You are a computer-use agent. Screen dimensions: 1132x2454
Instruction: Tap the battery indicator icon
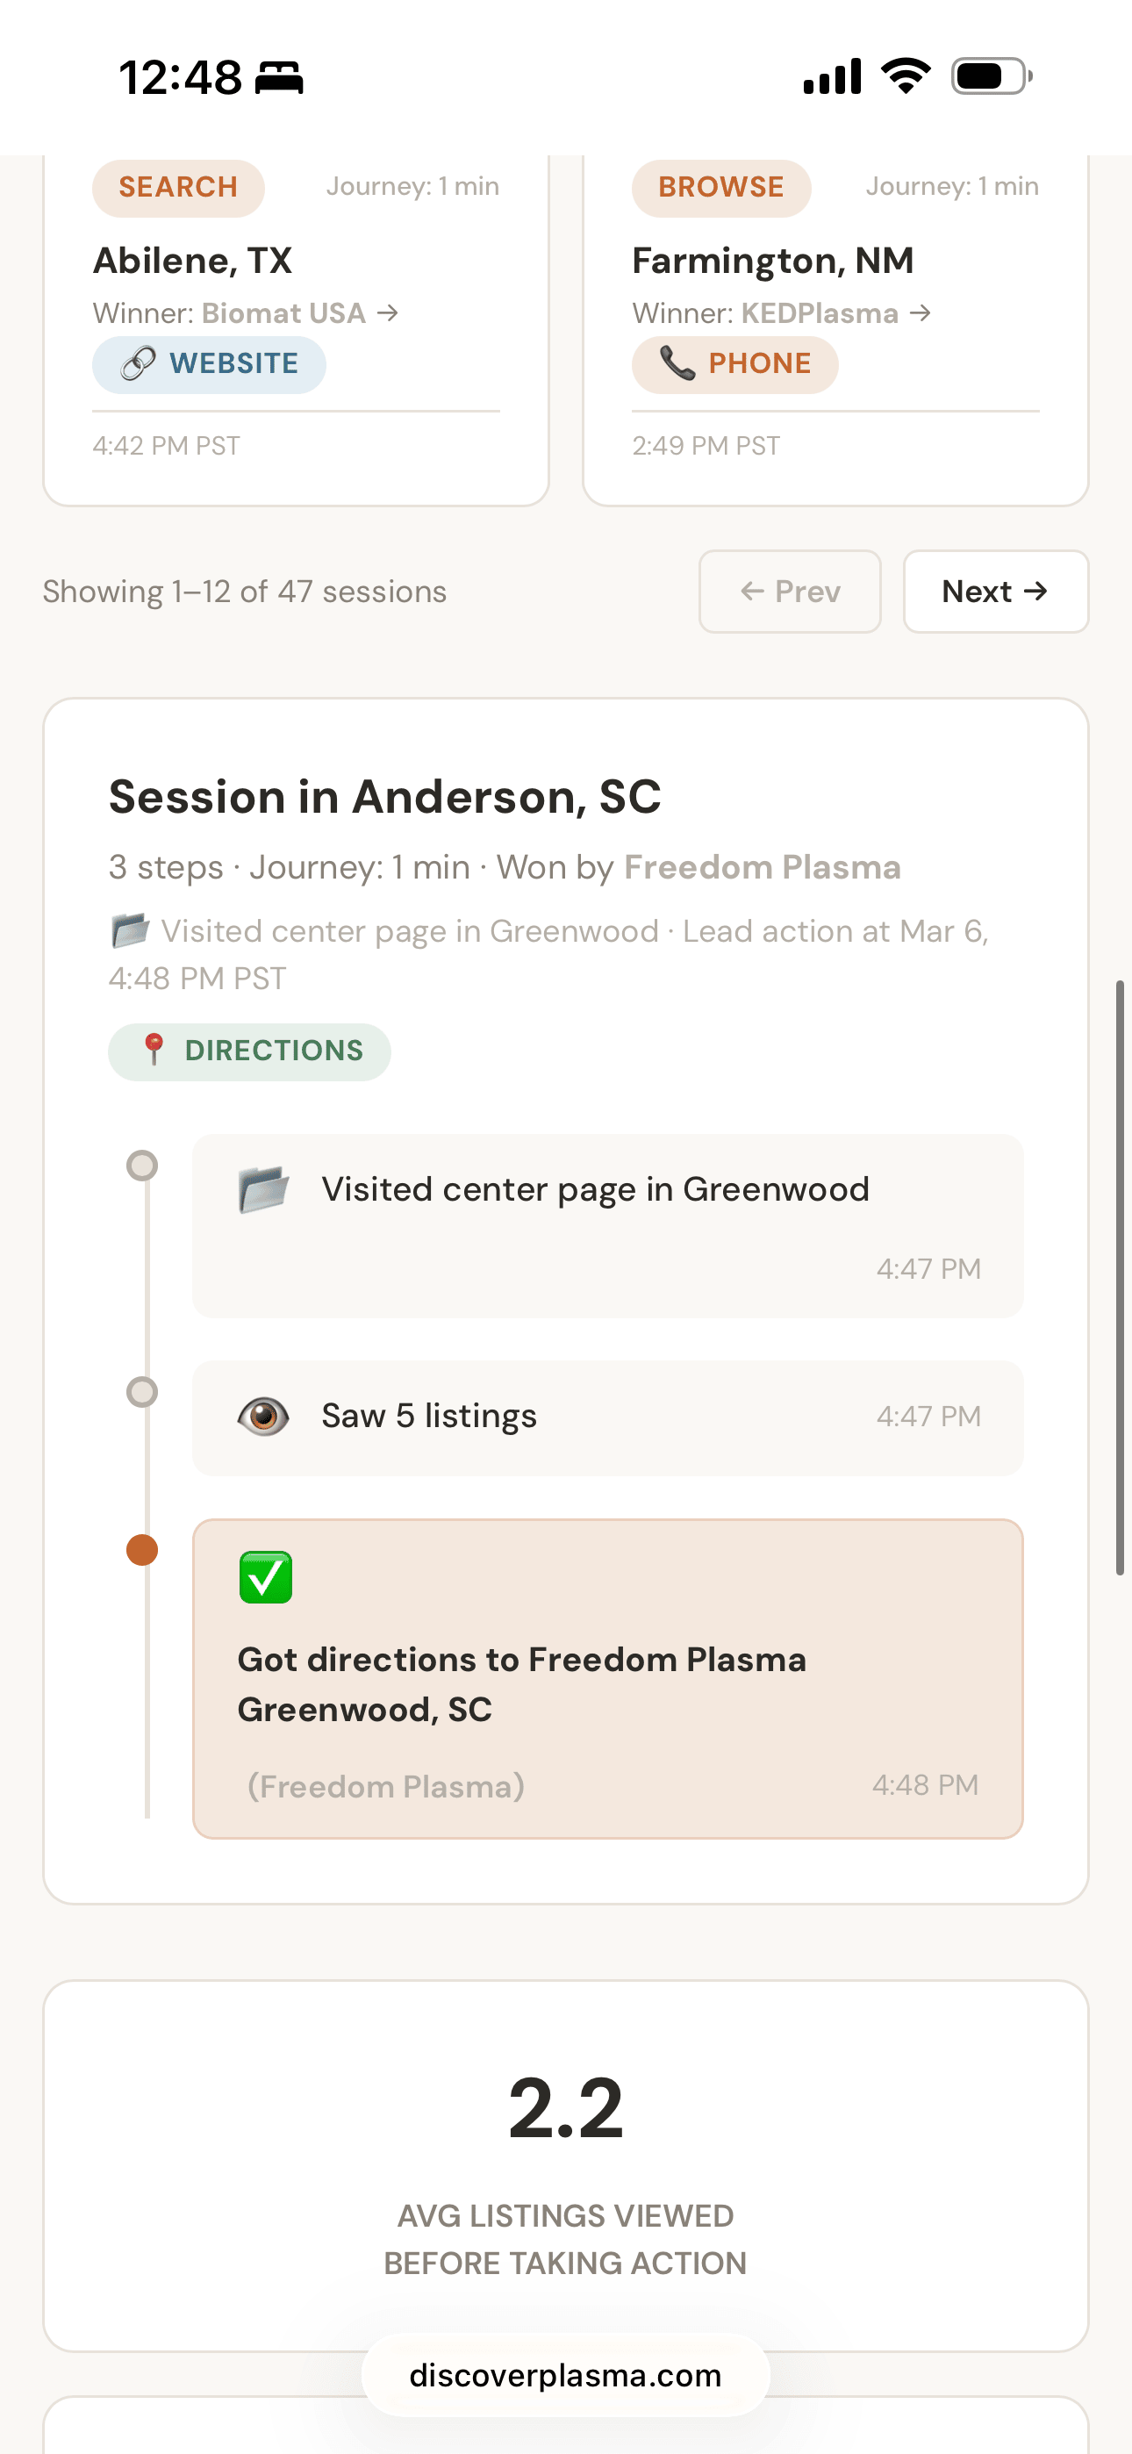[x=991, y=76]
